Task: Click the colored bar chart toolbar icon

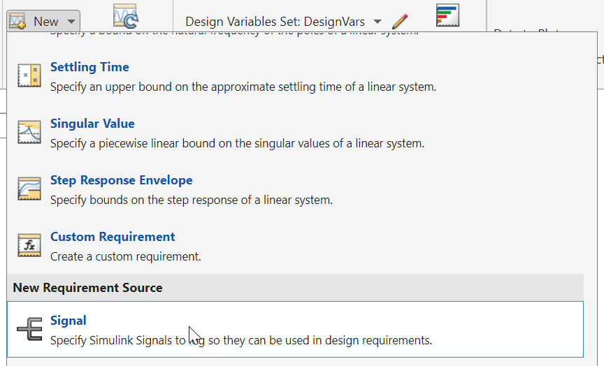Action: (x=447, y=15)
